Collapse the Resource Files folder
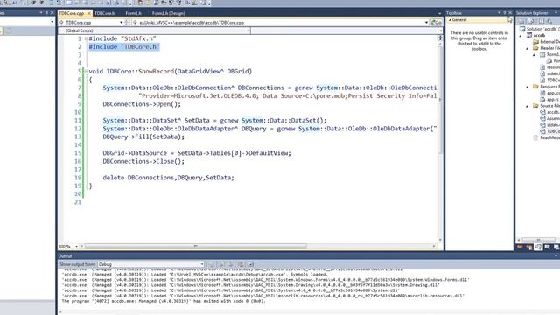The height and width of the screenshot is (315, 560). [x=528, y=87]
